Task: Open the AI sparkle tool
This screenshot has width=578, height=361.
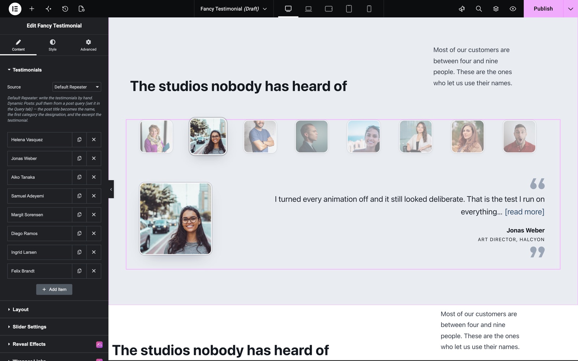Action: (48, 9)
